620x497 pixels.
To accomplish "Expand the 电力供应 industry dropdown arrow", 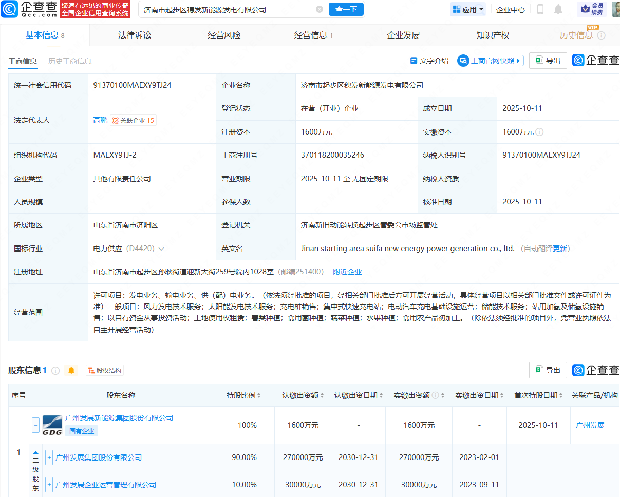I will click(x=161, y=249).
